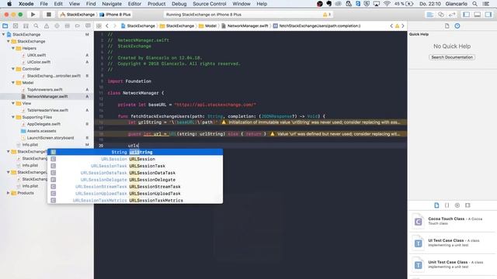Choose the StackExchange scheme

[78, 15]
